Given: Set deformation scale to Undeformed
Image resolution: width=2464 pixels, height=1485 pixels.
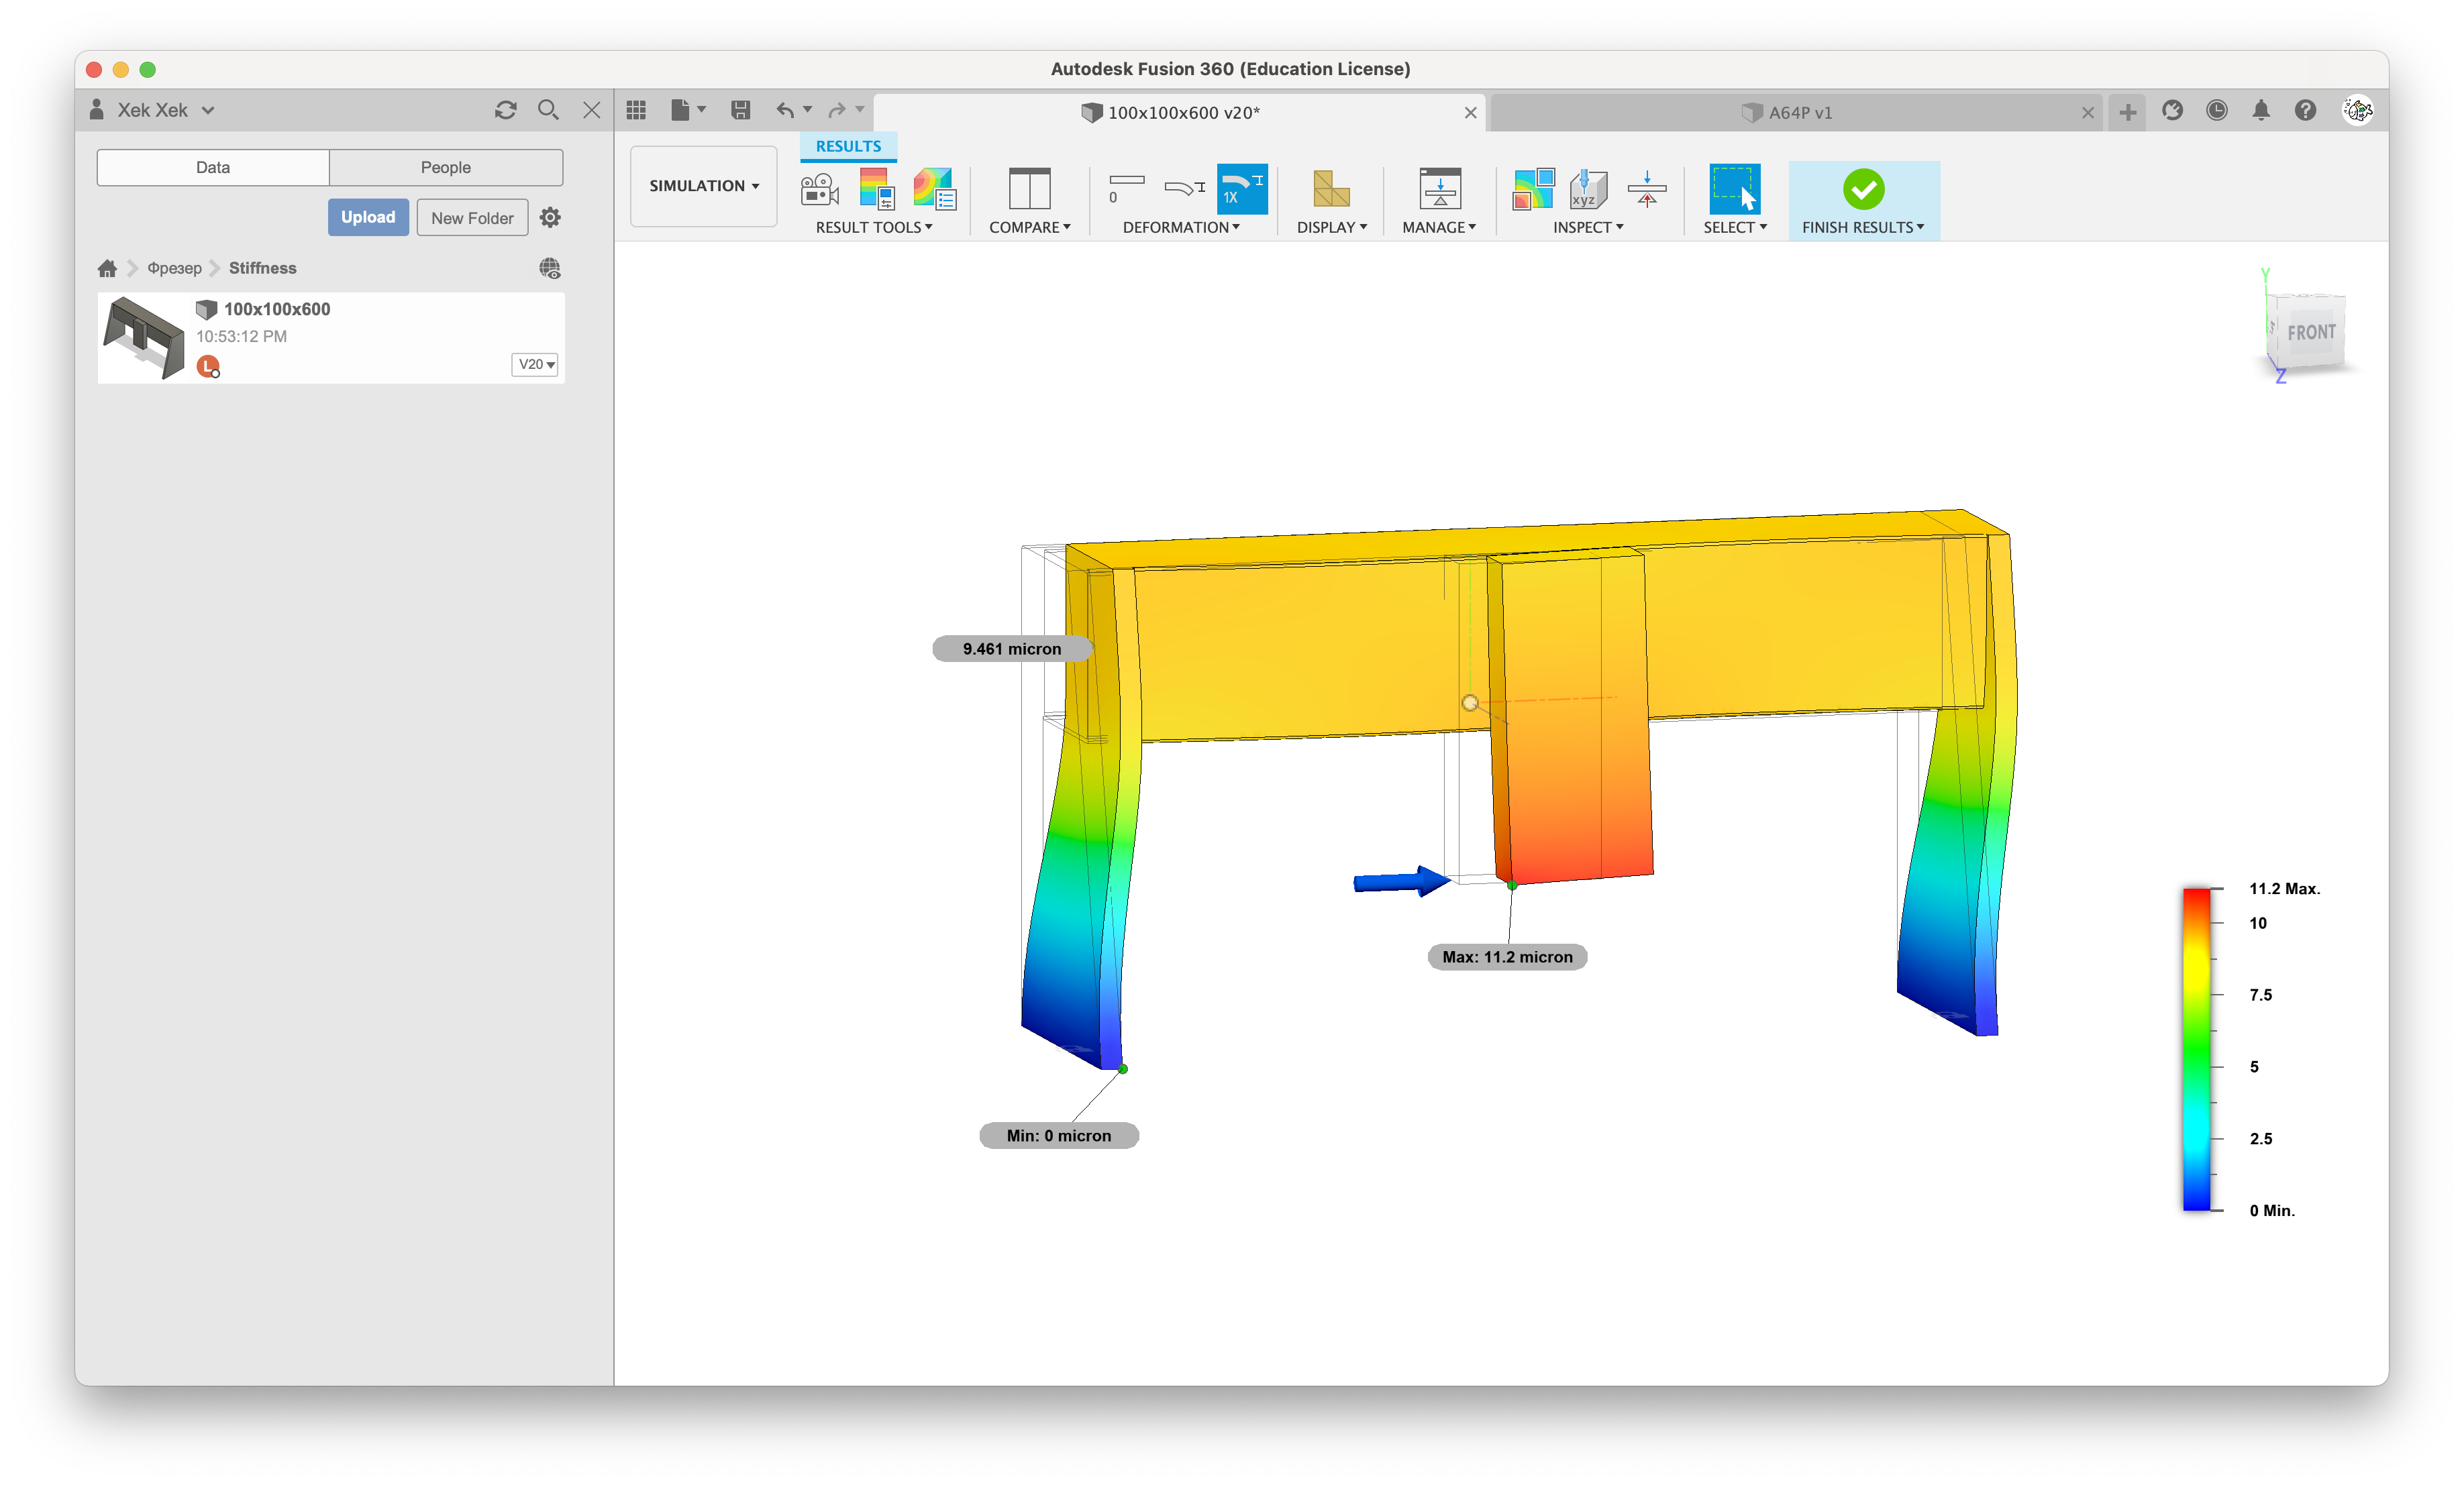Looking at the screenshot, I should [x=1126, y=189].
